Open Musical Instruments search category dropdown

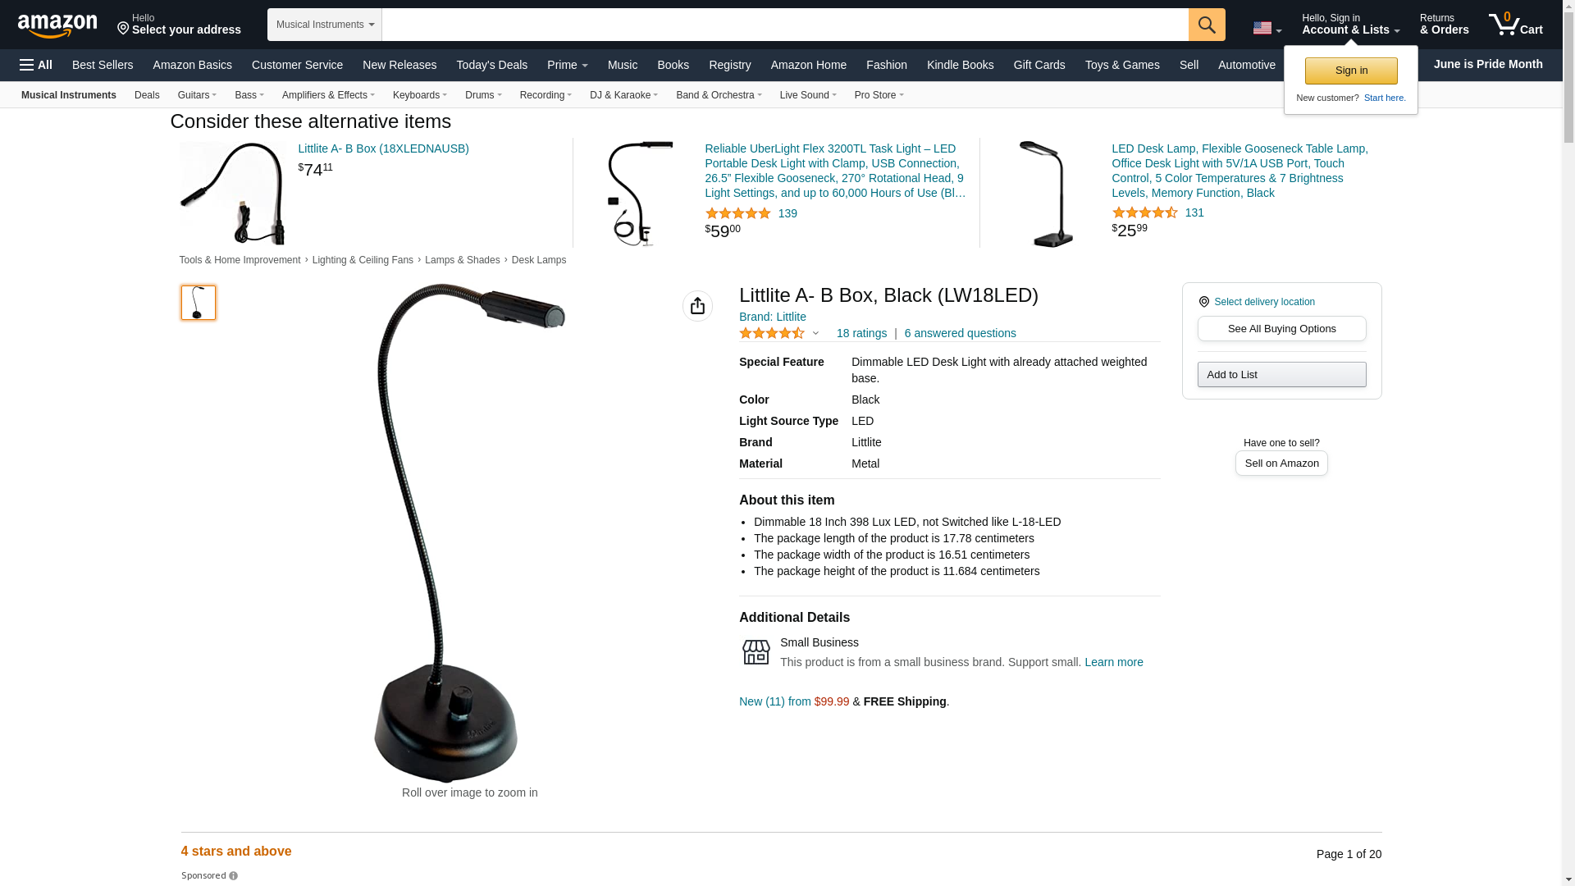pos(325,25)
